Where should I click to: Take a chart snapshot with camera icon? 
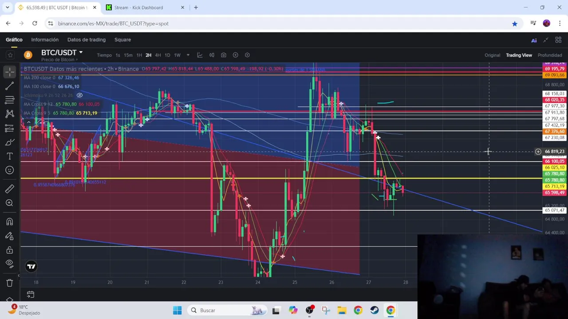pos(224,55)
